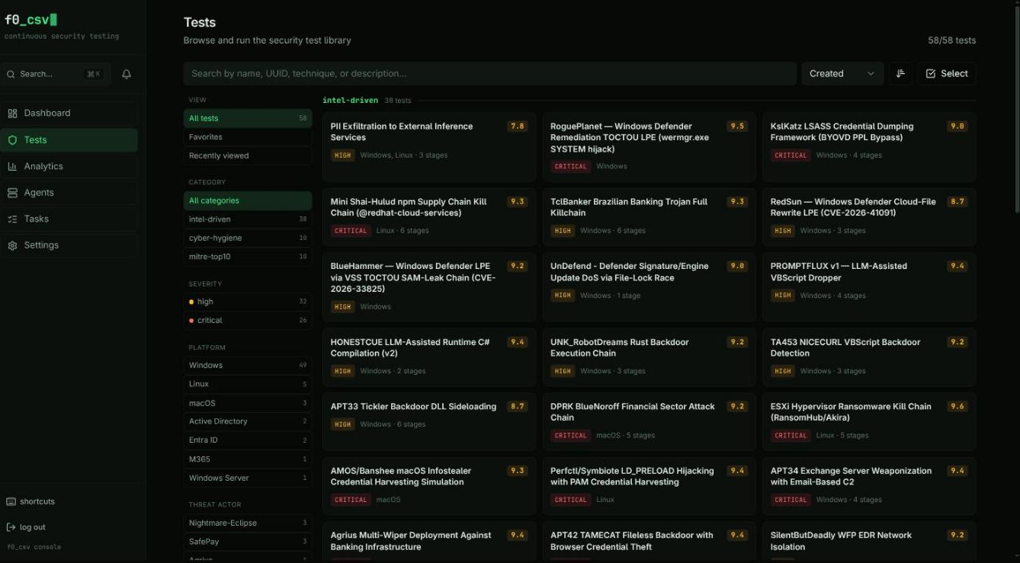Click the Select button checkbox icon

click(x=930, y=73)
